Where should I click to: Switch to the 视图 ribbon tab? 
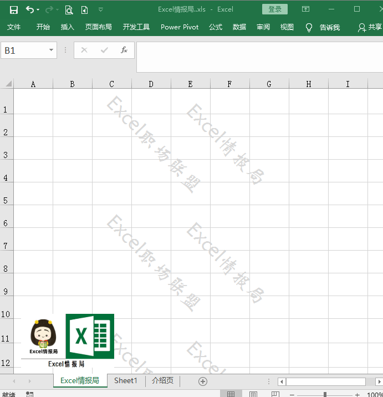tap(287, 27)
